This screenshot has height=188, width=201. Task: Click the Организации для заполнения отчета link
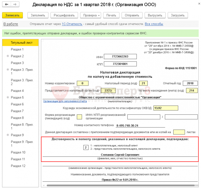point(65,101)
